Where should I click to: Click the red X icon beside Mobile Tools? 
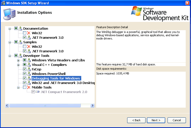(x=29, y=87)
